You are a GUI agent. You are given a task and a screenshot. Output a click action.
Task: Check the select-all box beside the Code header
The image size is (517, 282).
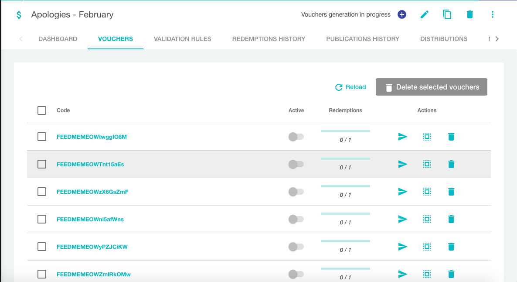point(42,110)
